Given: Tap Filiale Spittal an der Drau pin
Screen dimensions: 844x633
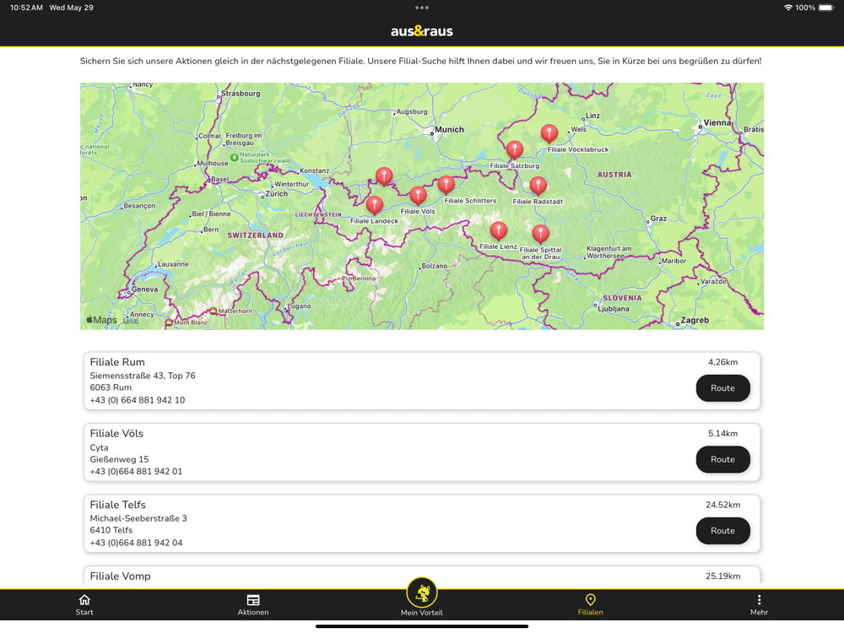Looking at the screenshot, I should tap(540, 234).
